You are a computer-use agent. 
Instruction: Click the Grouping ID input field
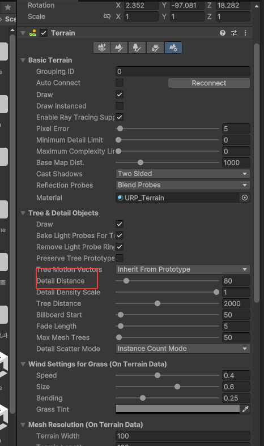(183, 71)
